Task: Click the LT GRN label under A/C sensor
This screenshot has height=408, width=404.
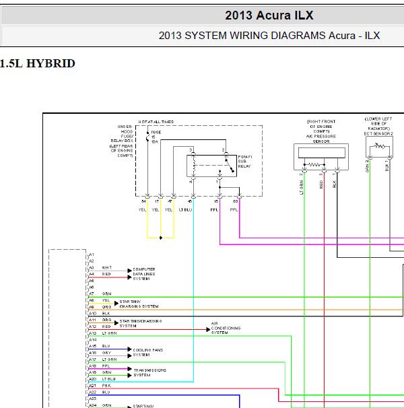Action: pos(302,188)
